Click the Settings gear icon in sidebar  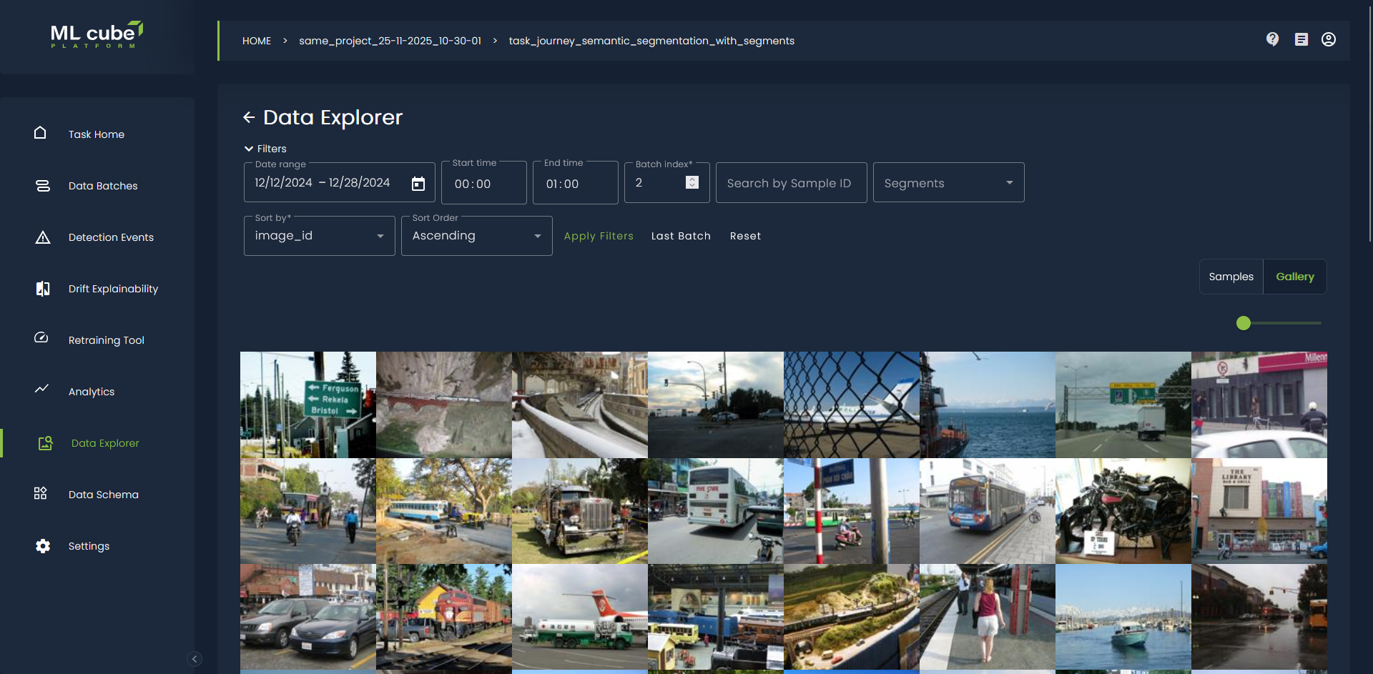[x=43, y=546]
